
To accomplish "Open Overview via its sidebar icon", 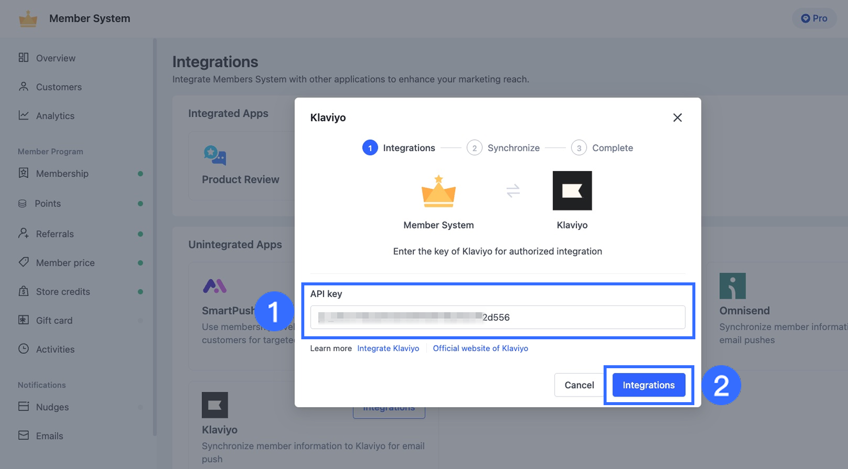I will (x=23, y=57).
